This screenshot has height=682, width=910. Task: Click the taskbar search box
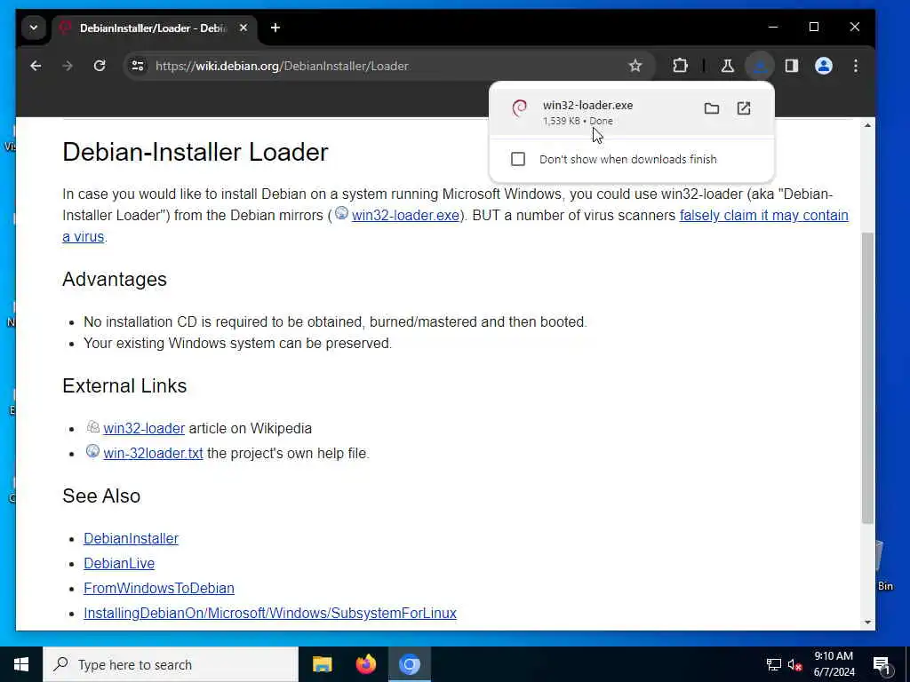coord(171,664)
